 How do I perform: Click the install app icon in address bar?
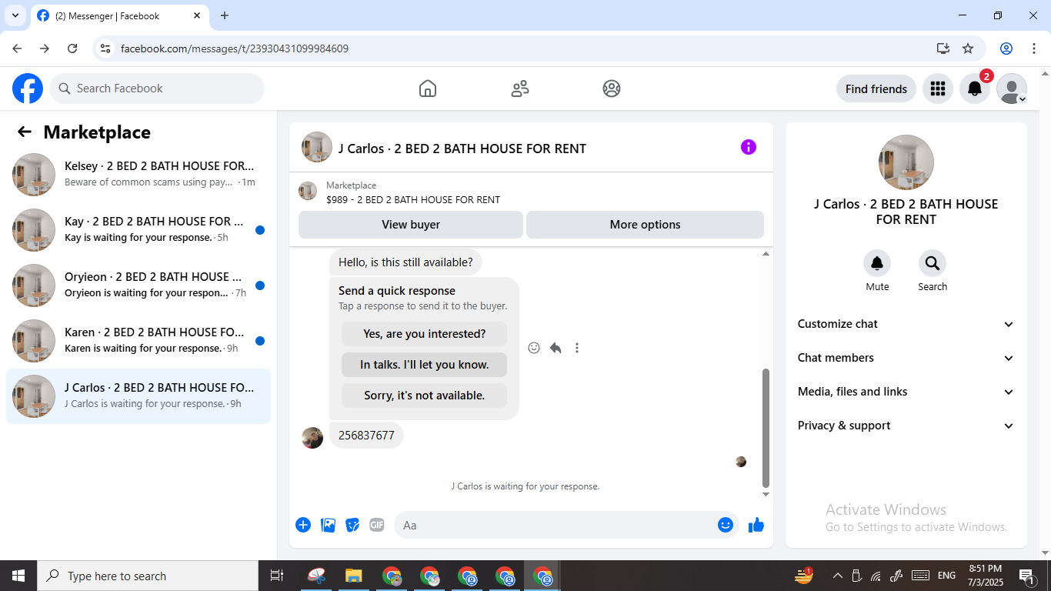tap(943, 48)
